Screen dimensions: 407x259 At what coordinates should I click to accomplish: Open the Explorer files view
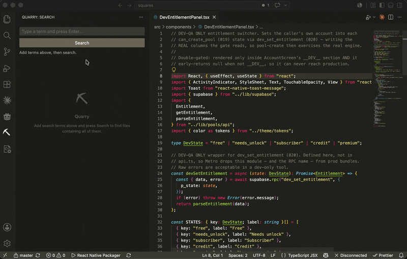pyautogui.click(x=7, y=19)
